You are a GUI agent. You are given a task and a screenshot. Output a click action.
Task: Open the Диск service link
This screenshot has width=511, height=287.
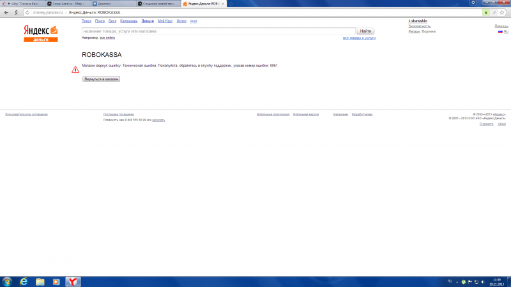pos(112,21)
